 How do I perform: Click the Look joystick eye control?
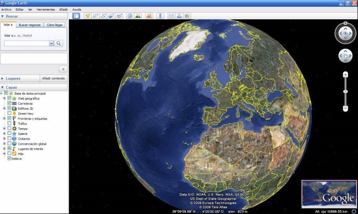point(345,34)
